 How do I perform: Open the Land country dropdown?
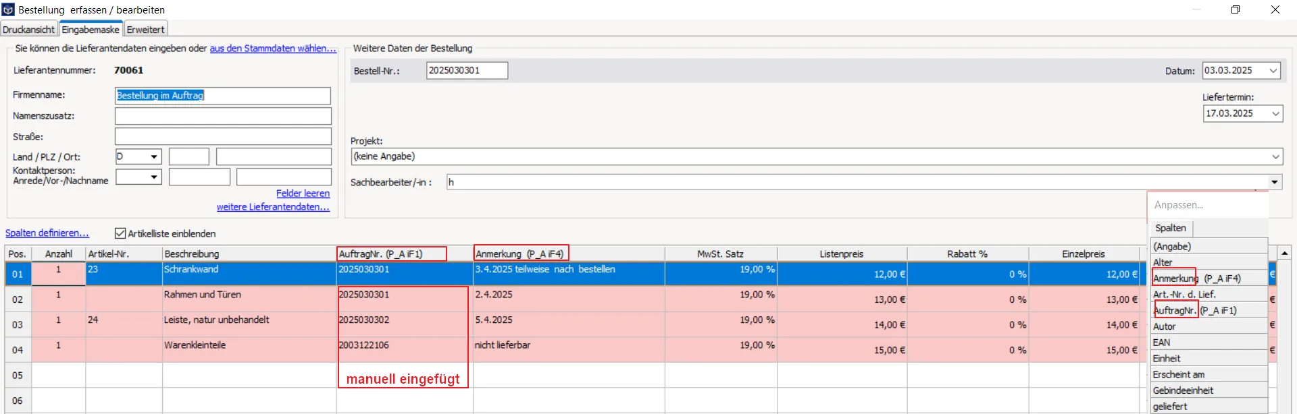pos(154,157)
